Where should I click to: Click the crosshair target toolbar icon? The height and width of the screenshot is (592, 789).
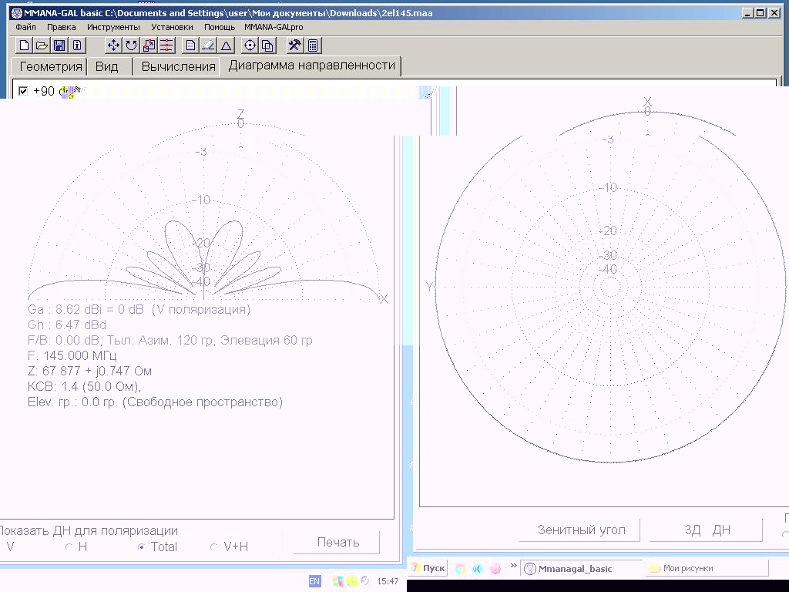pos(250,45)
